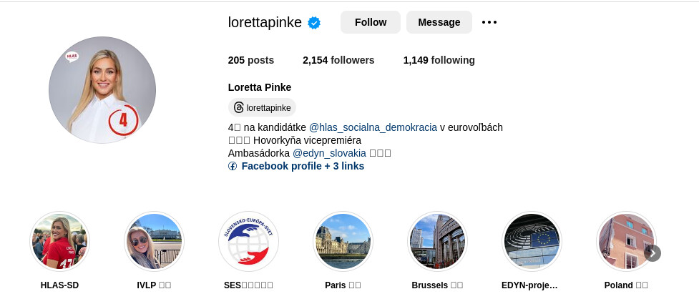The image size is (699, 304).
Task: Open the @edyn_slovakia mention link
Action: click(329, 153)
